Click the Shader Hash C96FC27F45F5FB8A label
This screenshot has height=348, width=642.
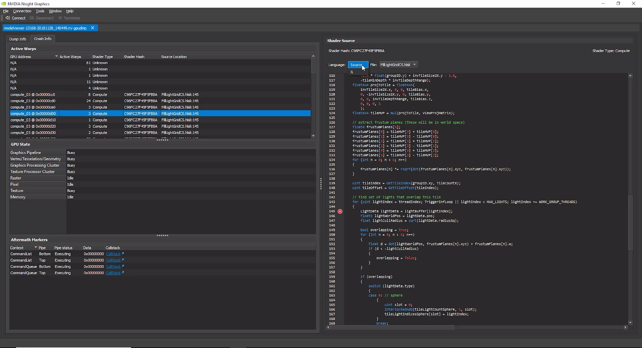356,51
